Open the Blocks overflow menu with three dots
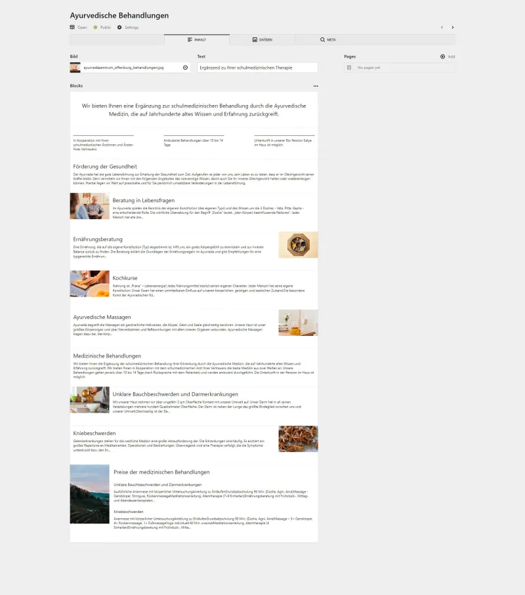Image resolution: width=525 pixels, height=595 pixels. (x=316, y=86)
